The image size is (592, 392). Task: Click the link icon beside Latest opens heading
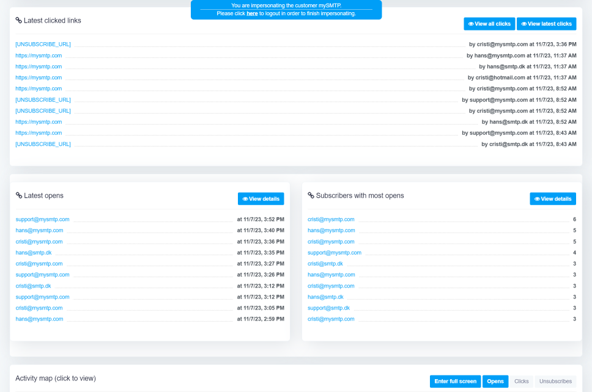click(x=19, y=196)
